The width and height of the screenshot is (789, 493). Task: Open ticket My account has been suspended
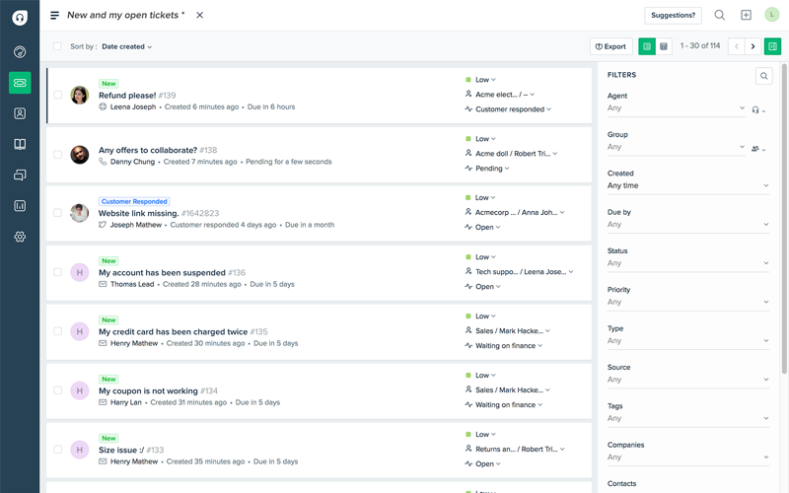pyautogui.click(x=162, y=273)
